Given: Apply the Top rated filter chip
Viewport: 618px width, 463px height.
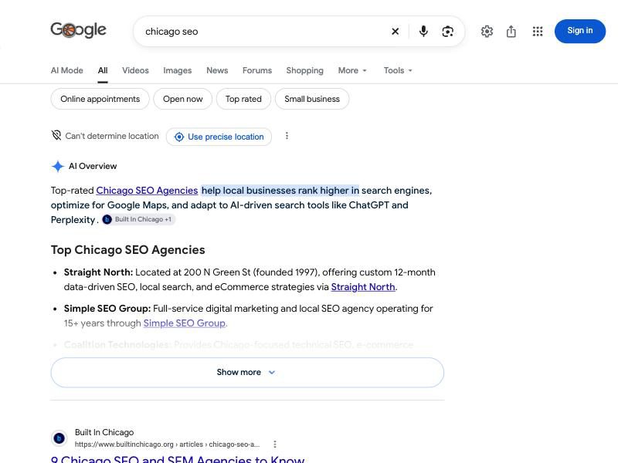Looking at the screenshot, I should [243, 99].
